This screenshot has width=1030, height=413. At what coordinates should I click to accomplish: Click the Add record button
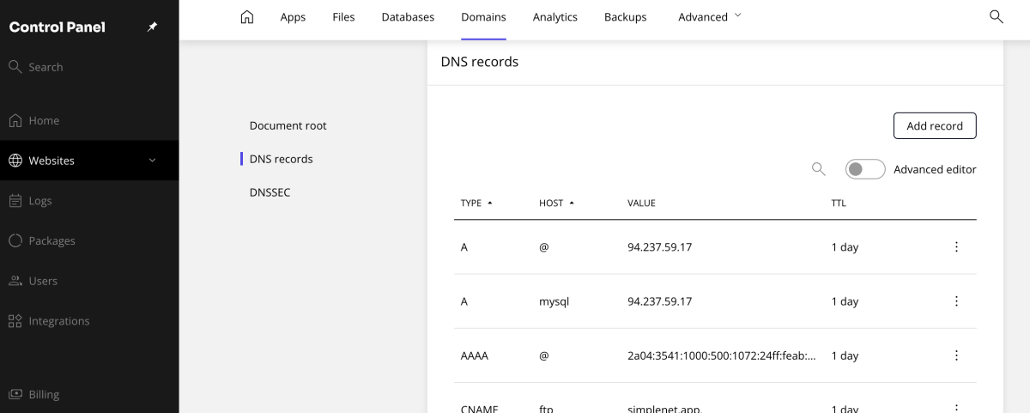(935, 125)
